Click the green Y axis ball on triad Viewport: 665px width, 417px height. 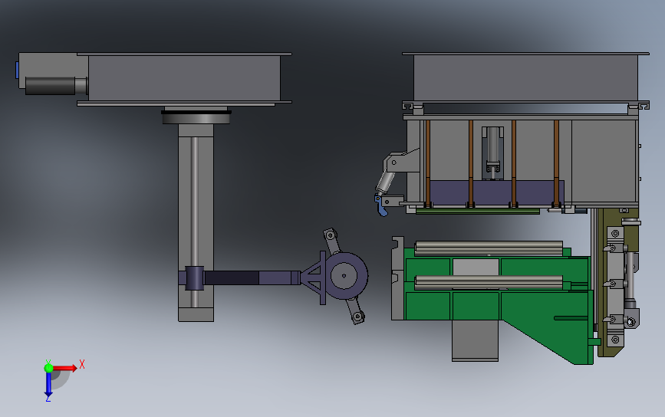(x=49, y=368)
